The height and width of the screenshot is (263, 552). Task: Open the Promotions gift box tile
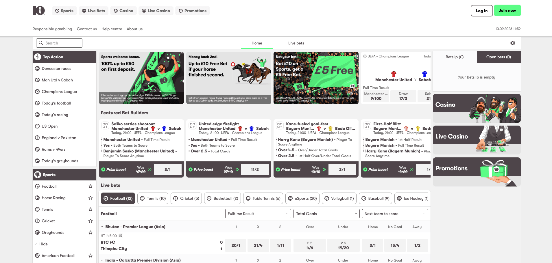click(x=477, y=172)
